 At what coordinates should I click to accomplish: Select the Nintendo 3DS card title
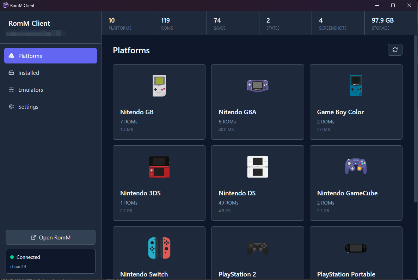[141, 193]
